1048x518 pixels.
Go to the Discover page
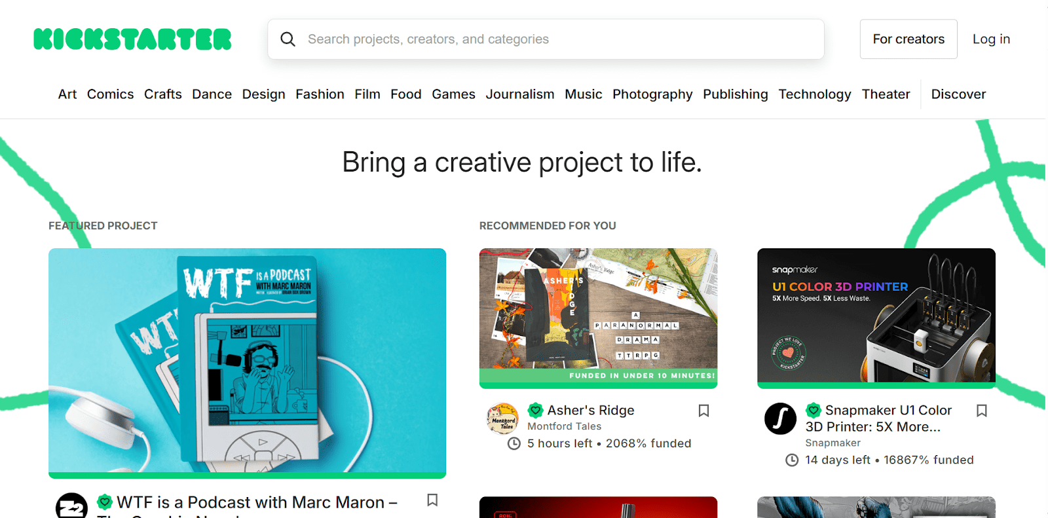tap(958, 94)
